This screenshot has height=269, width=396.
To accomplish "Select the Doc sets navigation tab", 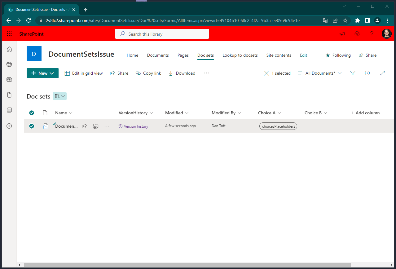I will (x=206, y=55).
